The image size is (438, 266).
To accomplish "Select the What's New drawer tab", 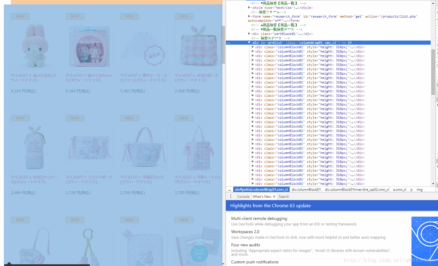I will click(262, 197).
